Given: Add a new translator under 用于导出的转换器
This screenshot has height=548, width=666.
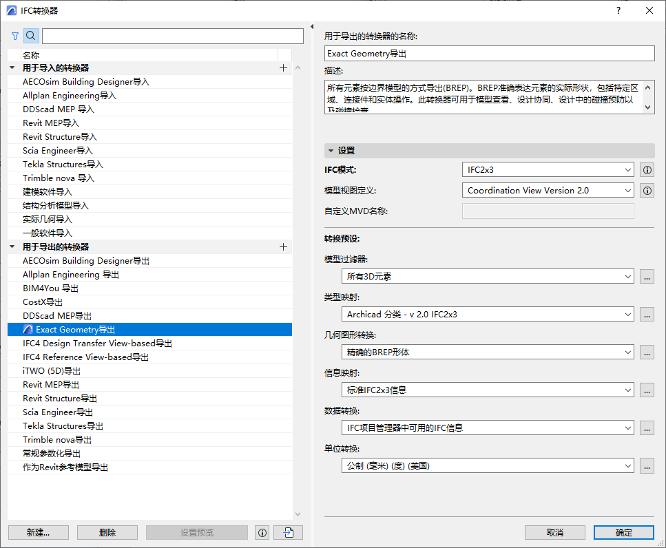Looking at the screenshot, I should point(282,246).
